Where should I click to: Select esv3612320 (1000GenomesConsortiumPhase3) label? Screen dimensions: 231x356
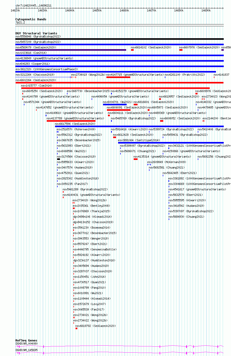[x=47, y=69]
